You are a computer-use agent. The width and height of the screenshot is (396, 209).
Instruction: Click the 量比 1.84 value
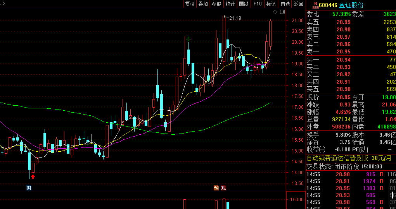[x=391, y=119]
